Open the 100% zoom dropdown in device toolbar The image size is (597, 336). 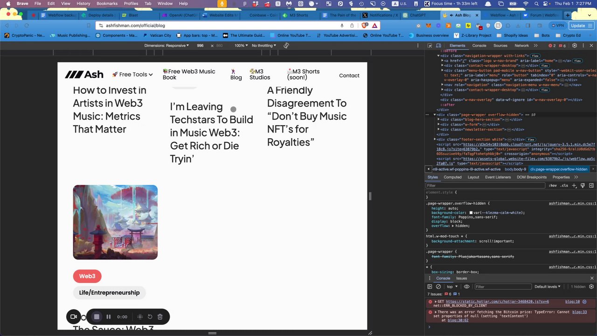pos(241,45)
